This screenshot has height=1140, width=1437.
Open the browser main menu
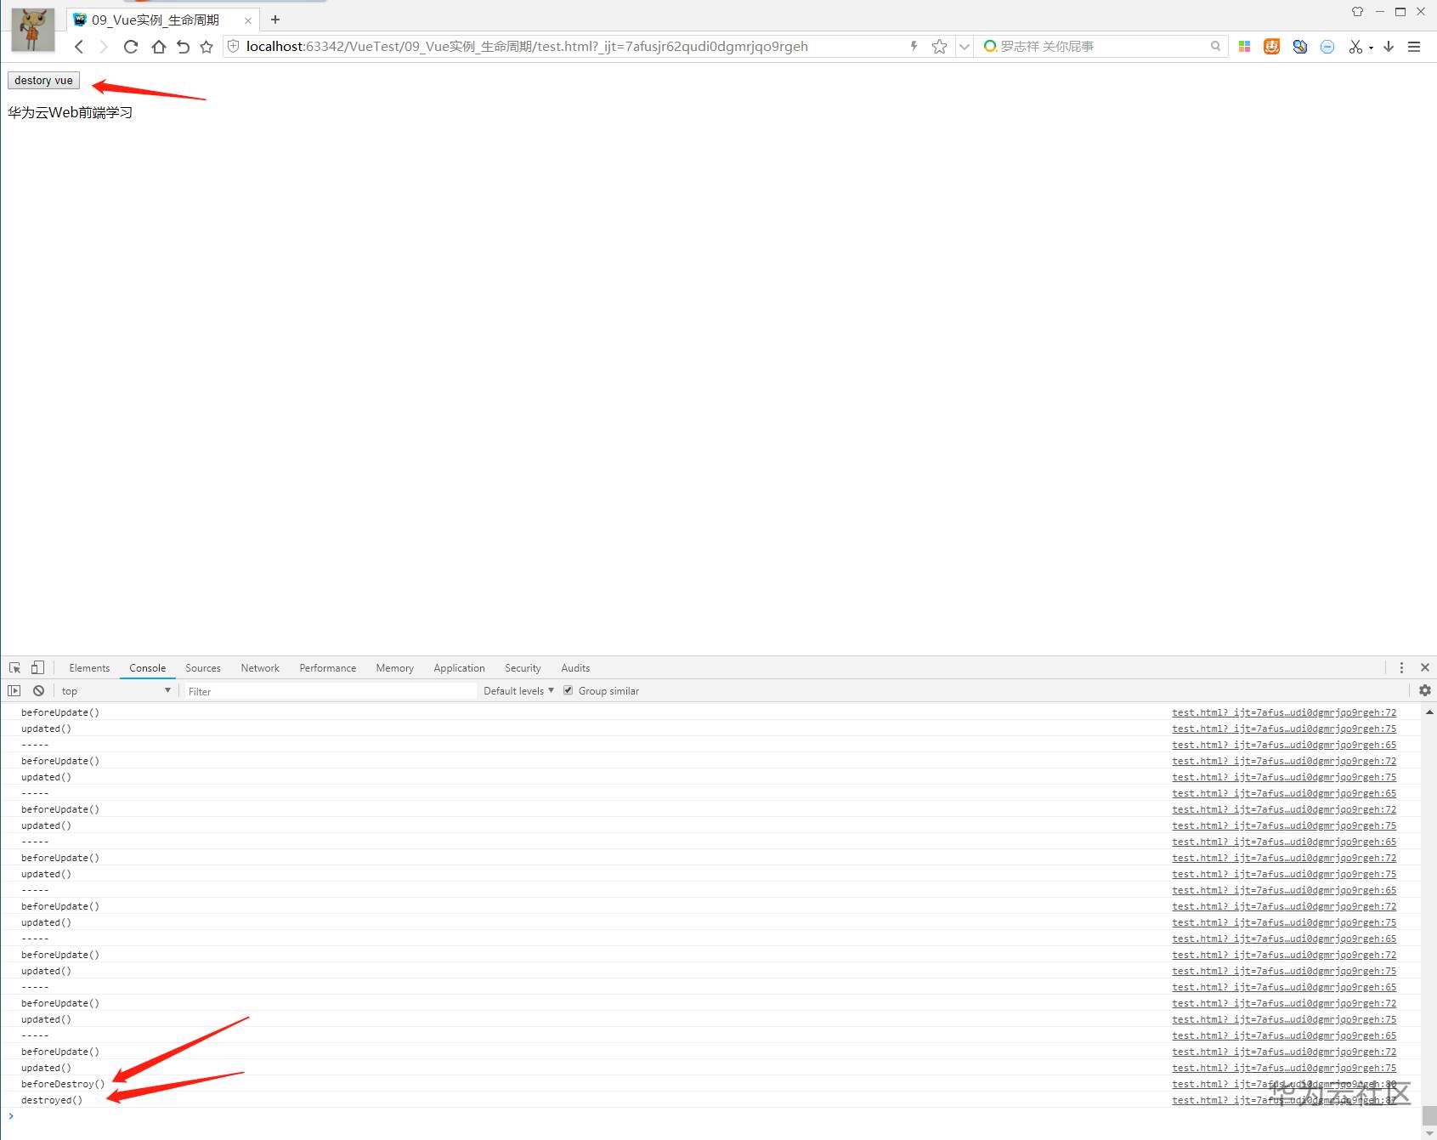[1414, 47]
